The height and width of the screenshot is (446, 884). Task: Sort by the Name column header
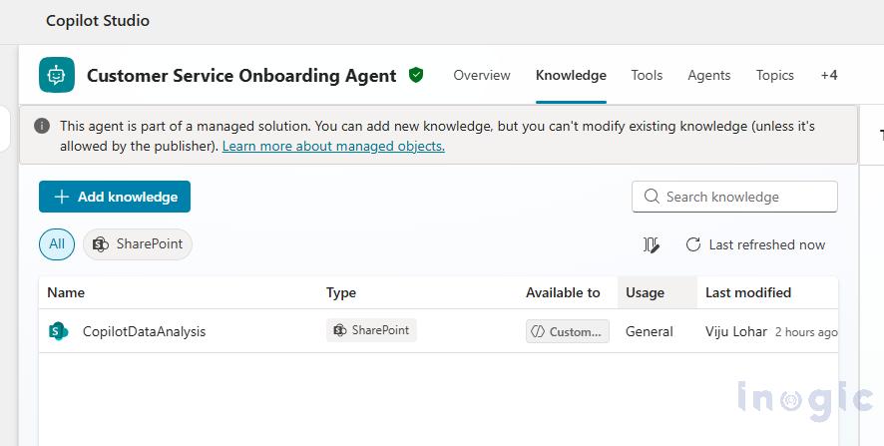[66, 292]
